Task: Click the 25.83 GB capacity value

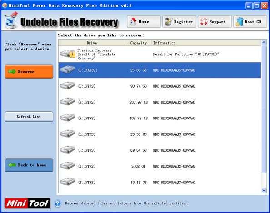Action: [x=139, y=70]
